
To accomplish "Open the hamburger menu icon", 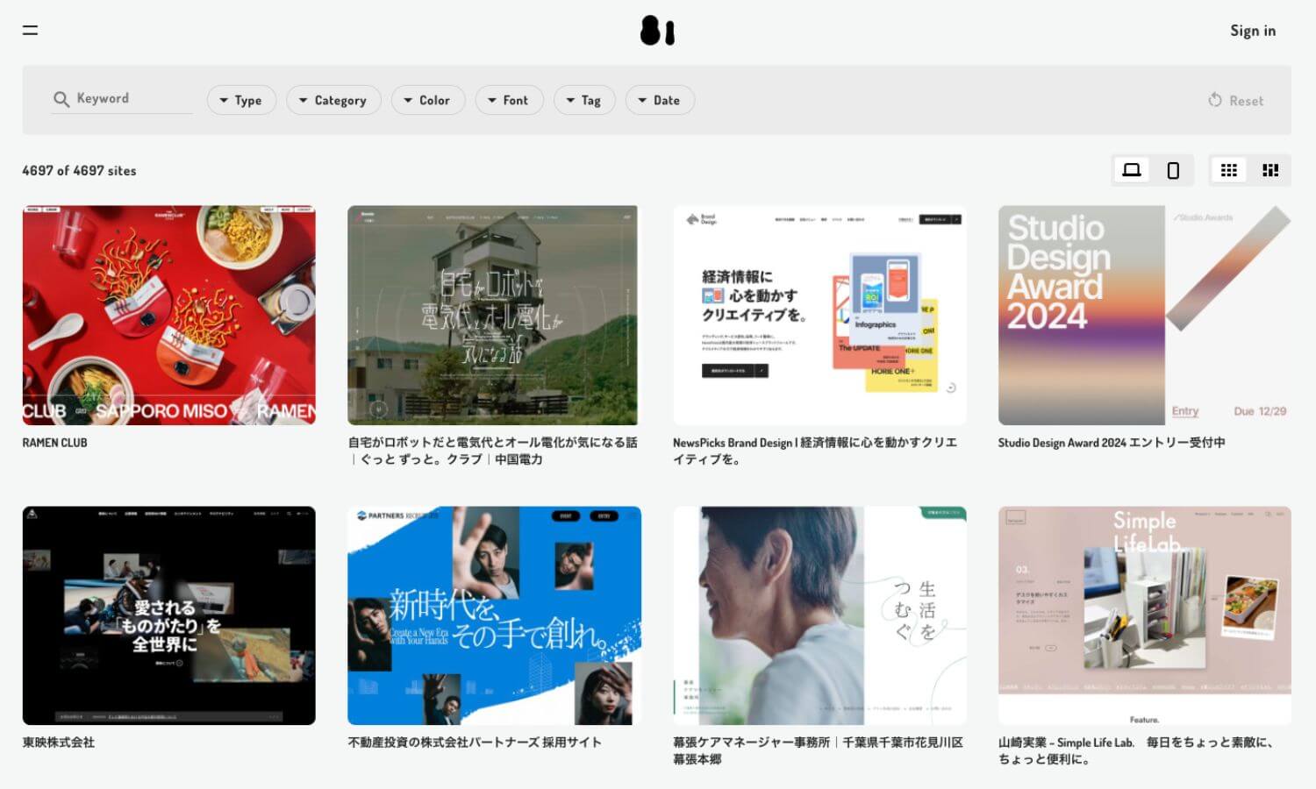I will [30, 31].
